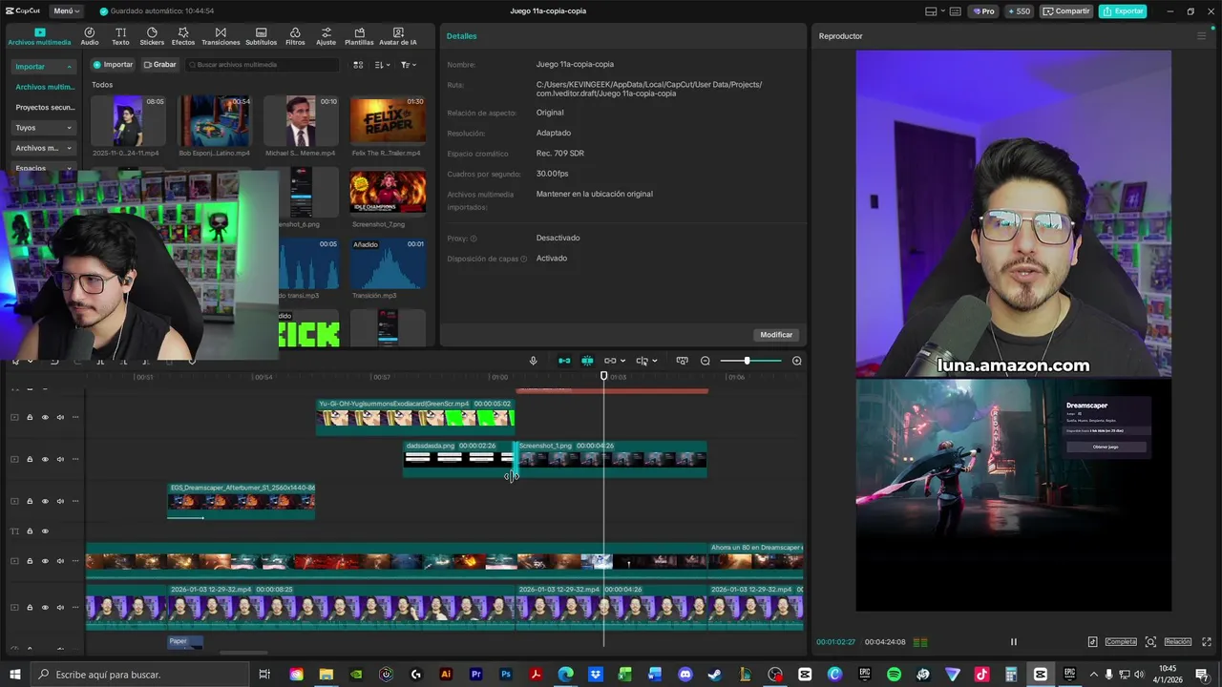Image resolution: width=1222 pixels, height=687 pixels.
Task: Click the Compartir button
Action: (1066, 11)
